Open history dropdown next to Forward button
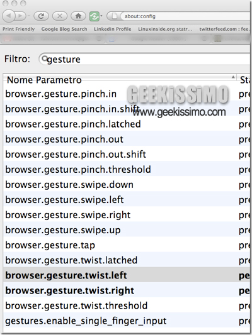 pos(29,16)
